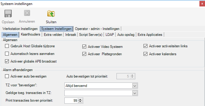Click the Sluiten label under the folder icon
The height and width of the screenshot is (106, 205).
click(51, 22)
